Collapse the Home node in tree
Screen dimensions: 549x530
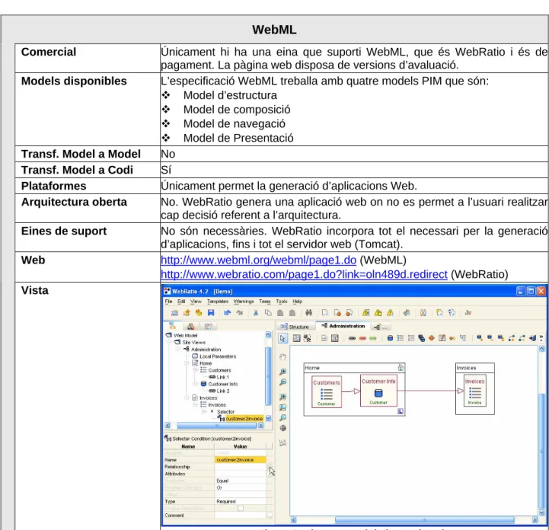coord(187,363)
